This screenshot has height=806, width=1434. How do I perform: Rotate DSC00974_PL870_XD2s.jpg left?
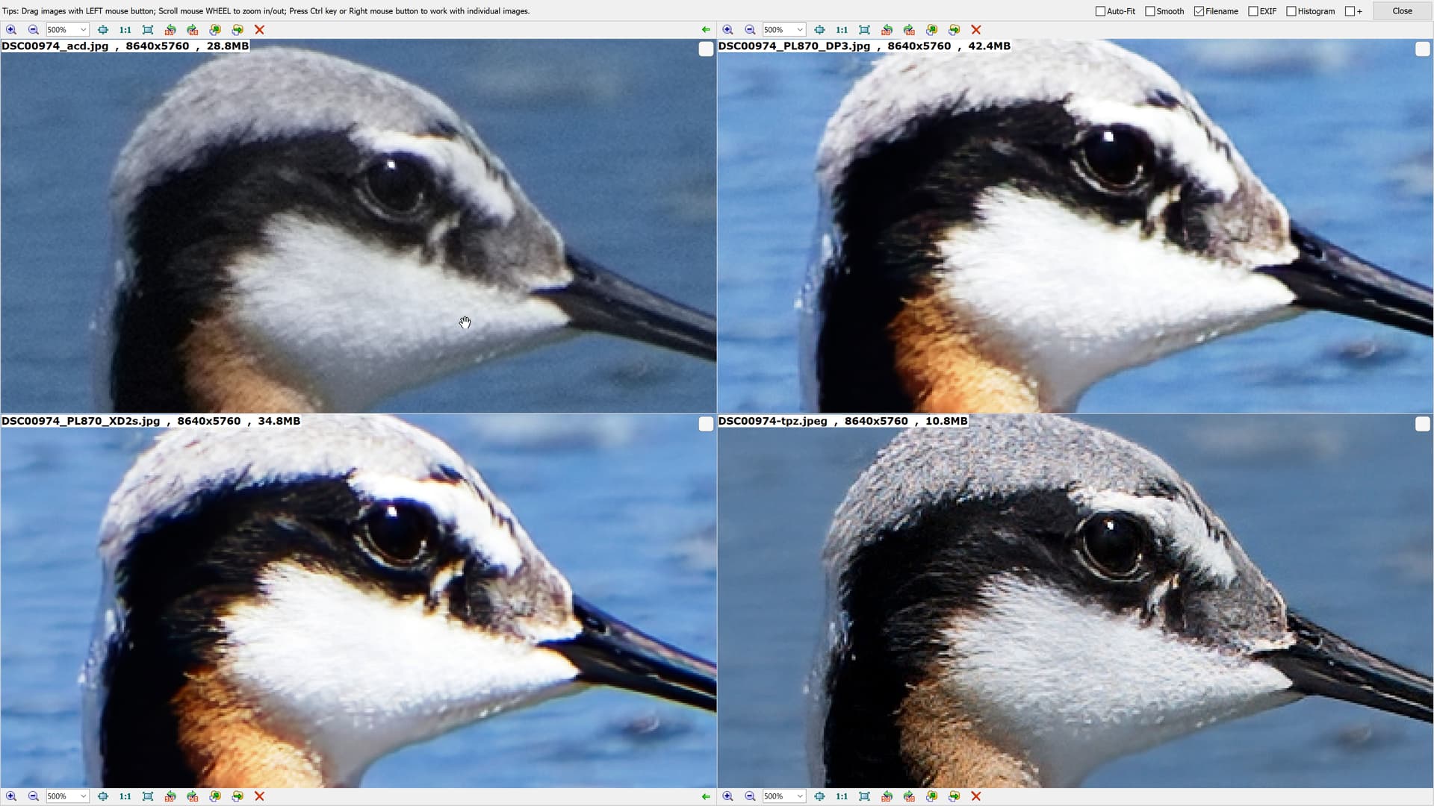tap(170, 796)
